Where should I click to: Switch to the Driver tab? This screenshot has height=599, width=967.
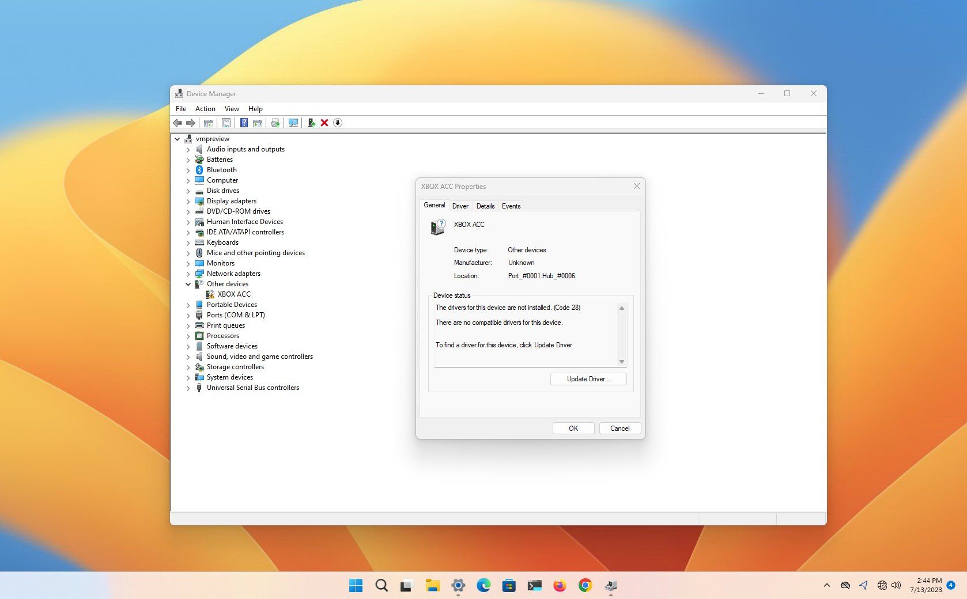pyautogui.click(x=460, y=206)
